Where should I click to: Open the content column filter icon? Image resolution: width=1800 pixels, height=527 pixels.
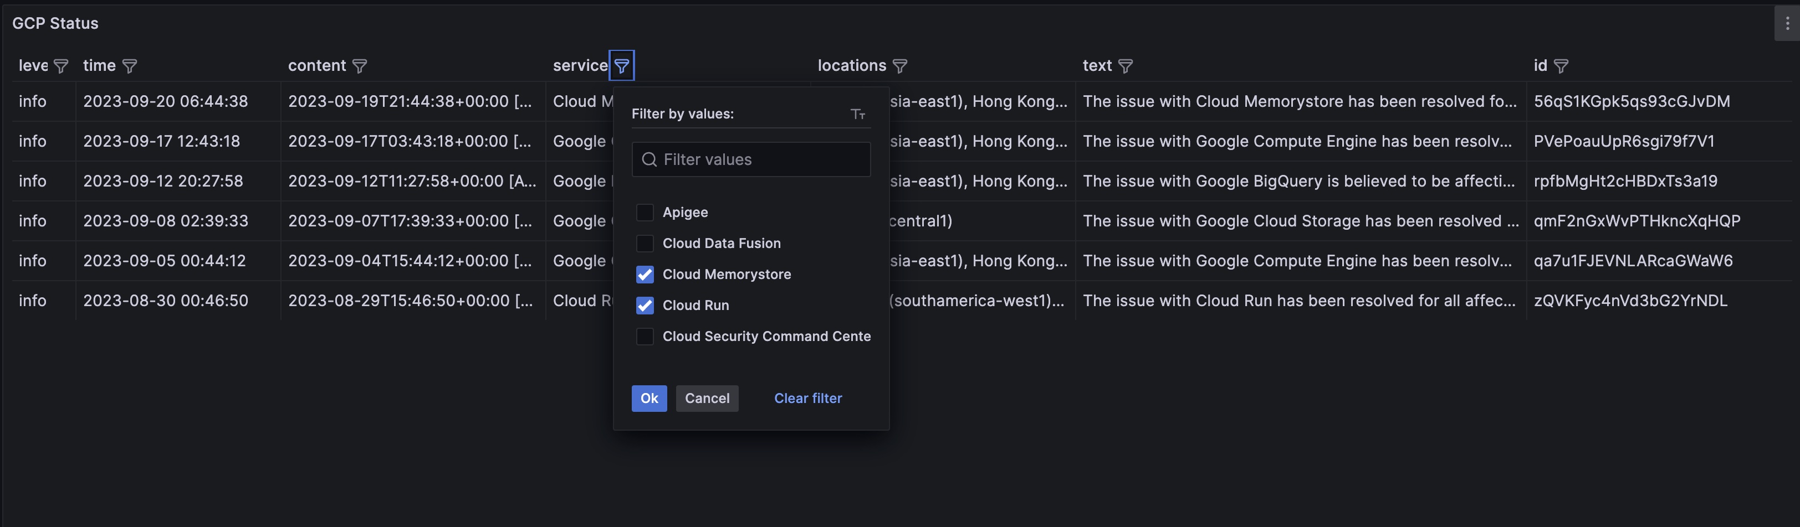(359, 66)
